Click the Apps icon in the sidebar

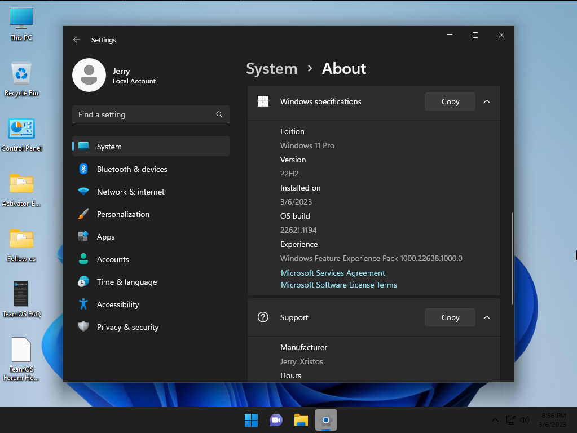(83, 237)
